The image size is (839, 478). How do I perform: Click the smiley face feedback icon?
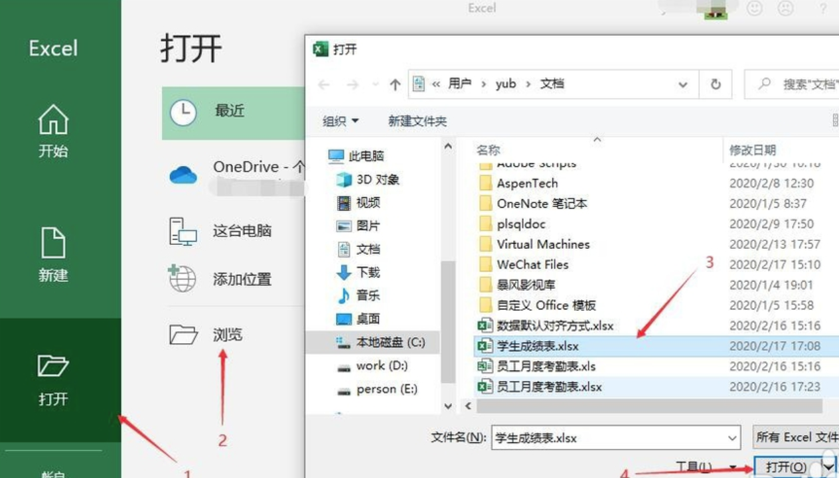pyautogui.click(x=755, y=9)
